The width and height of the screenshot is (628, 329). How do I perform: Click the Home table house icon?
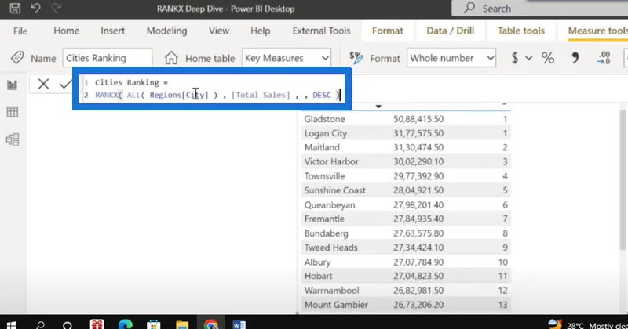[x=171, y=58]
